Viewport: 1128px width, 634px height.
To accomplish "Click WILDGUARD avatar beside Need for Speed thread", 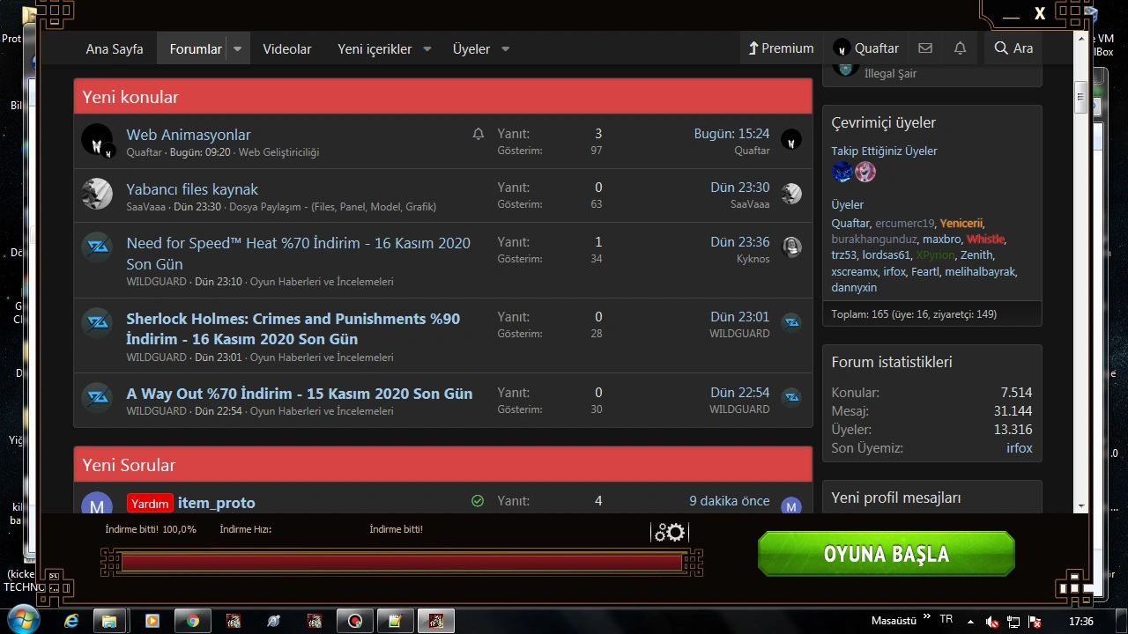I will pyautogui.click(x=97, y=248).
